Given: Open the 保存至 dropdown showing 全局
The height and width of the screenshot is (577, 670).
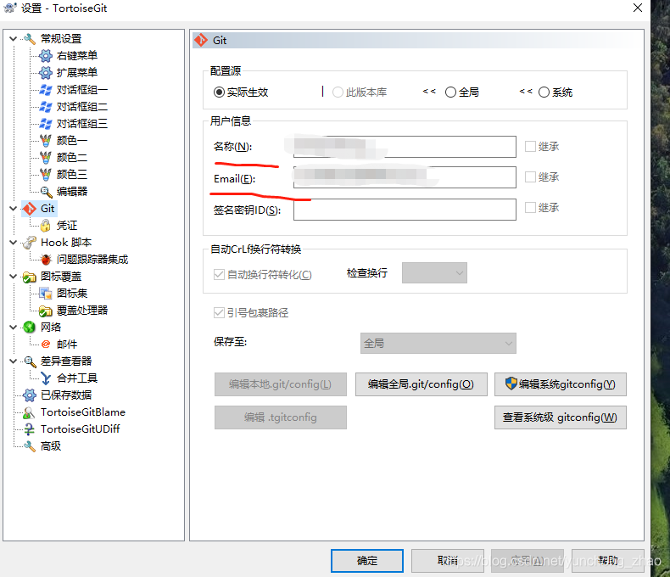Looking at the screenshot, I should pos(438,343).
